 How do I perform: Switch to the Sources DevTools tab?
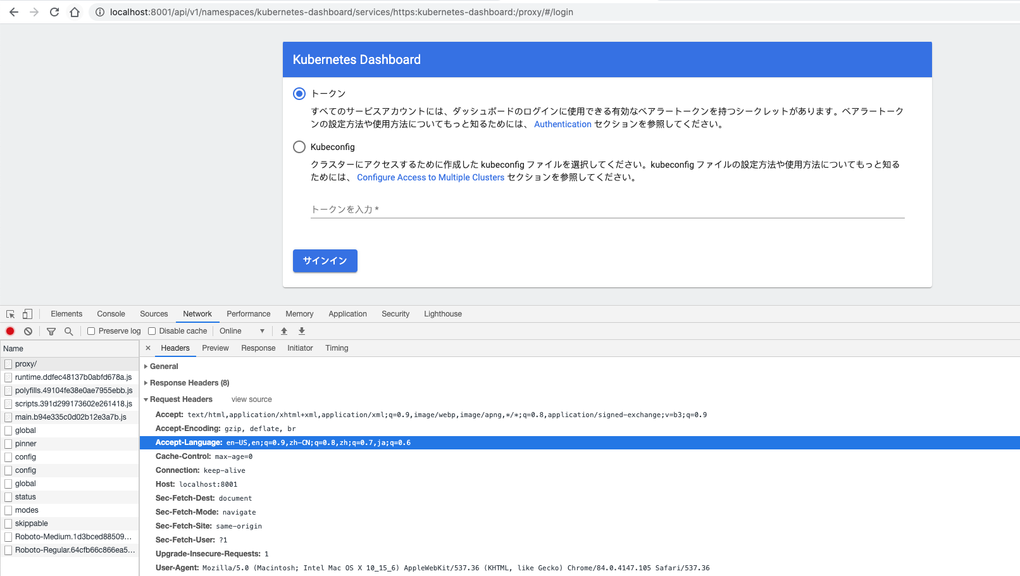click(x=154, y=314)
